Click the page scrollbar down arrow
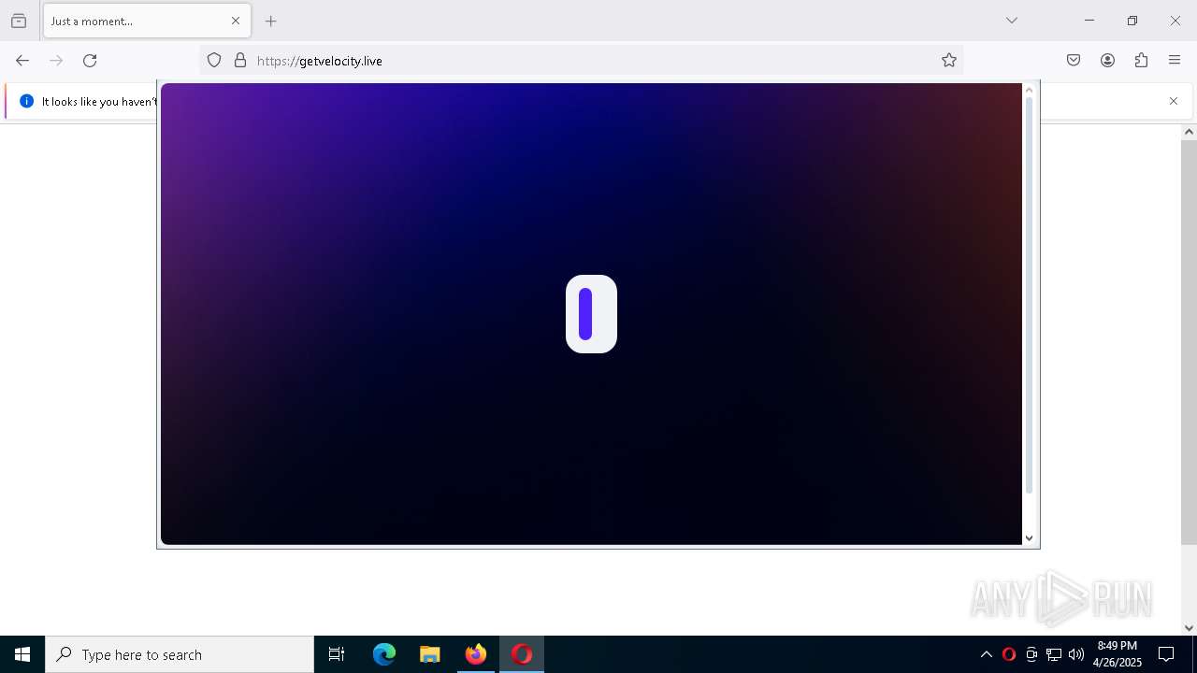Screen dimensions: 1197x673 1189,628
